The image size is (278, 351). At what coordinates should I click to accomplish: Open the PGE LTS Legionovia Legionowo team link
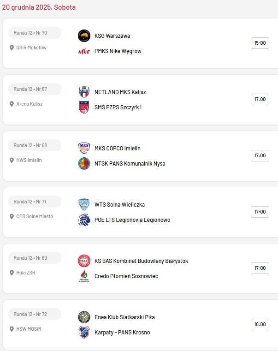coord(132,220)
